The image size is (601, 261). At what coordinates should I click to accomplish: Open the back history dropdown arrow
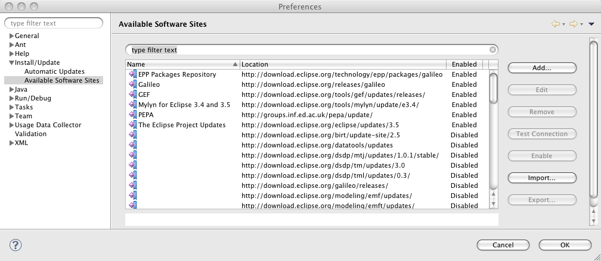[563, 24]
